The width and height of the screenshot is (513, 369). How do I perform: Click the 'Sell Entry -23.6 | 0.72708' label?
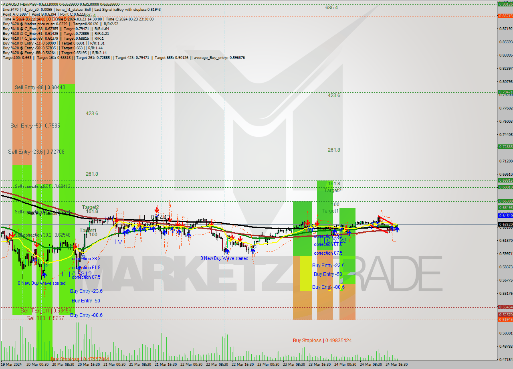pos(36,152)
